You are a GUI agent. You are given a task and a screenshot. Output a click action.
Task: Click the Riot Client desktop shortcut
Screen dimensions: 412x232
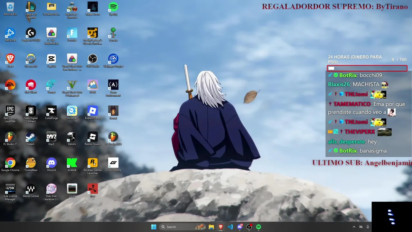point(31,87)
